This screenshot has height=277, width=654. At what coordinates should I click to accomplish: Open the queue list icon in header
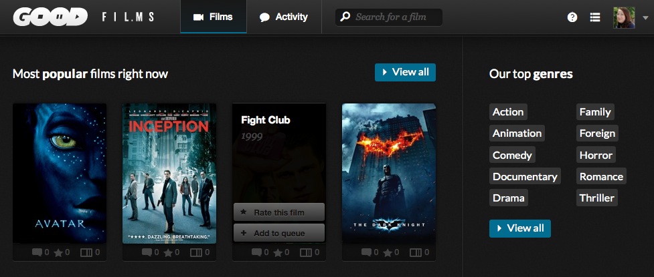click(595, 17)
